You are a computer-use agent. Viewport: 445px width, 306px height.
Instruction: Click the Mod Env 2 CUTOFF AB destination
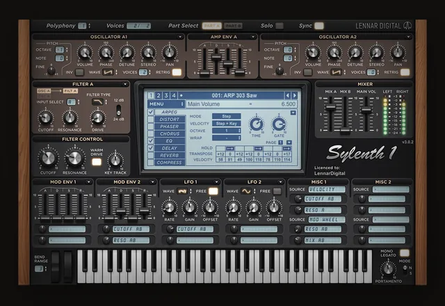pos(131,229)
